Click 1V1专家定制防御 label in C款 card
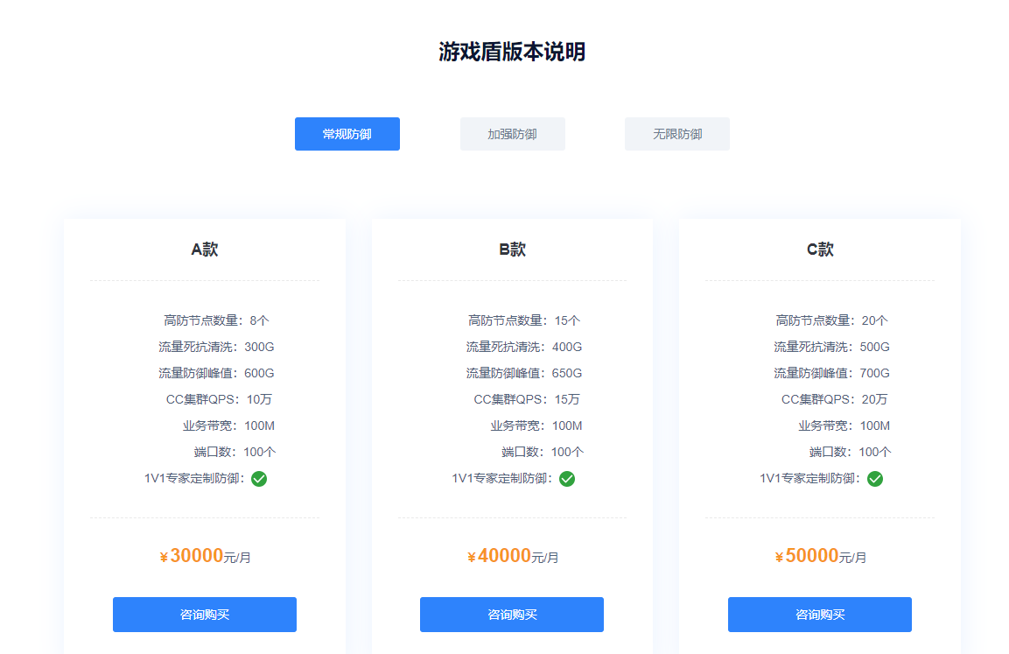 tap(809, 478)
